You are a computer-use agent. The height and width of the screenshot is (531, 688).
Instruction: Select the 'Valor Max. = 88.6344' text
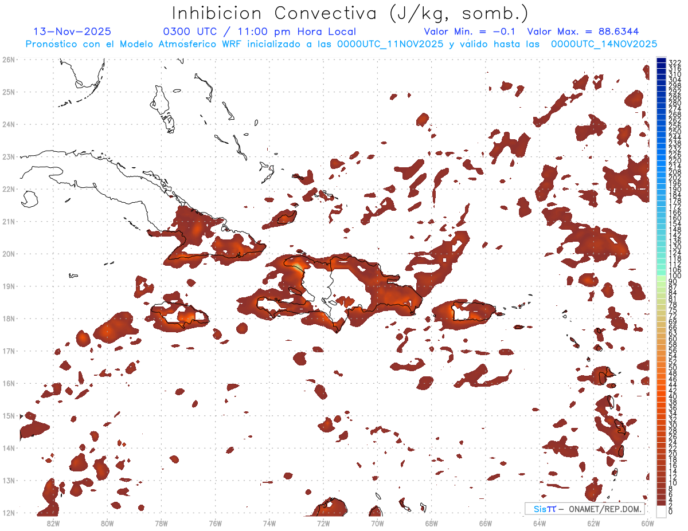click(583, 32)
